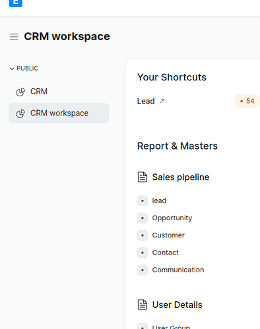This screenshot has height=329, width=260.
Task: Open the Contact link
Action: (x=165, y=253)
